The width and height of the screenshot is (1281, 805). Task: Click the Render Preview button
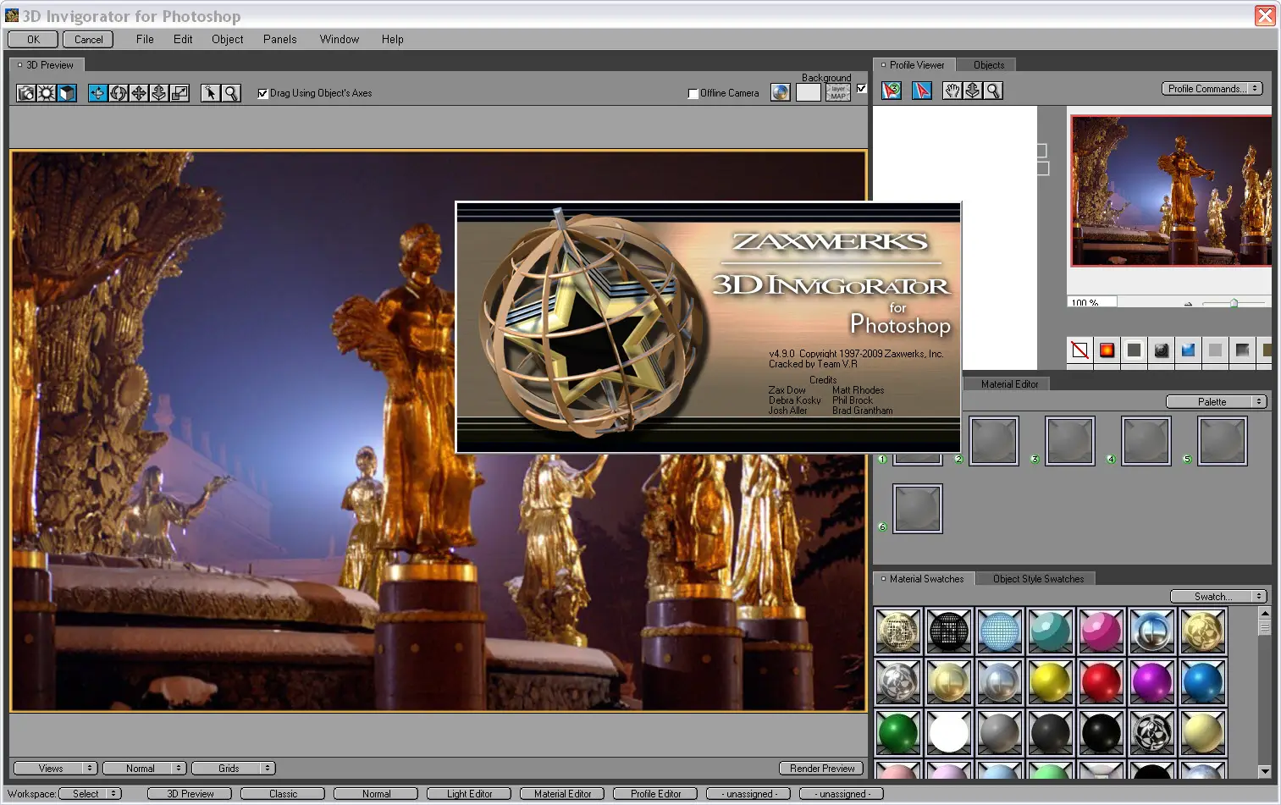[822, 769]
